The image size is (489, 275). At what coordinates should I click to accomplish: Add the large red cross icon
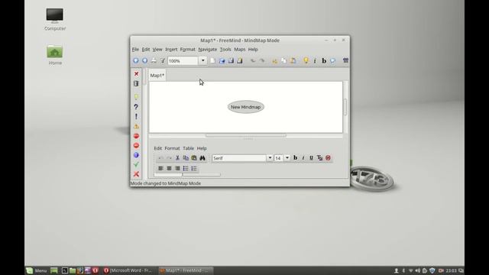pyautogui.click(x=136, y=174)
